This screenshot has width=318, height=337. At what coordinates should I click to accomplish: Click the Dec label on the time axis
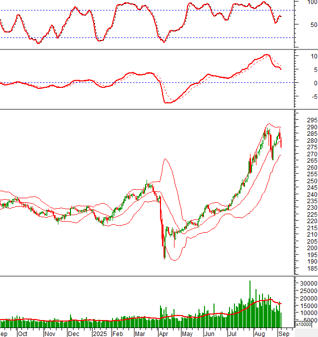click(x=73, y=334)
